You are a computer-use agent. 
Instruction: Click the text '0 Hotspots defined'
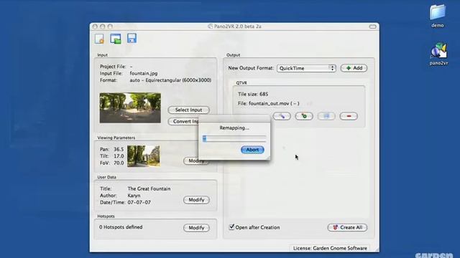[121, 227]
